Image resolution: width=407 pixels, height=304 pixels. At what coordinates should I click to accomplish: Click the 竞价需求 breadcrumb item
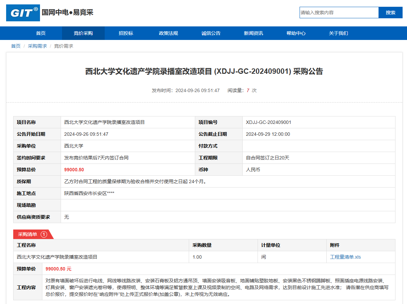[64, 46]
